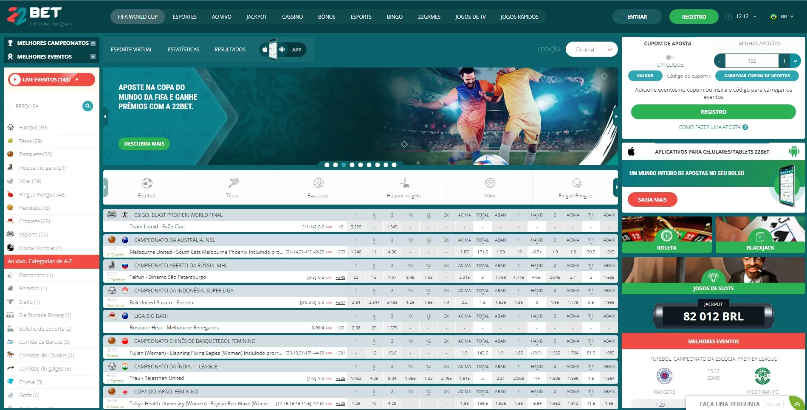
Task: Open the time zone dropdown near 12:12
Action: 755,17
